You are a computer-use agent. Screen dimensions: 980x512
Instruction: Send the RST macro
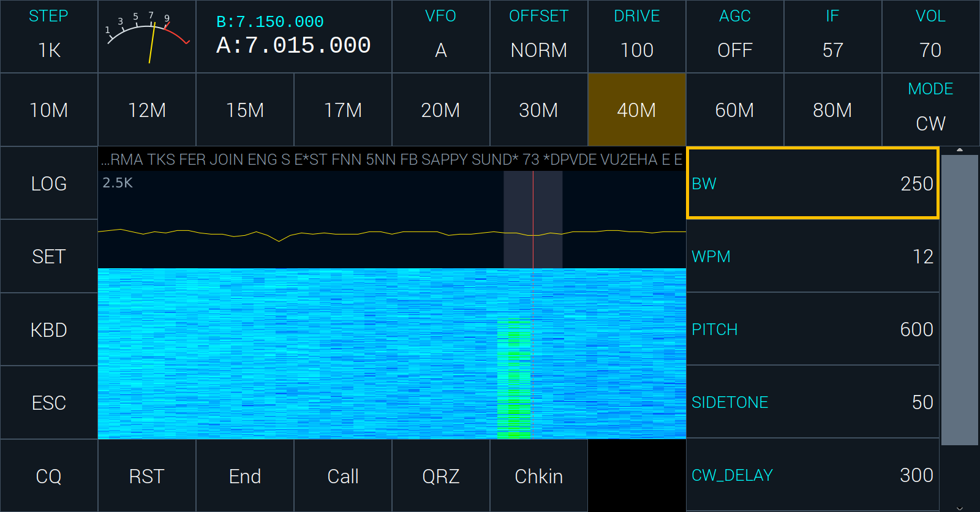pos(147,476)
